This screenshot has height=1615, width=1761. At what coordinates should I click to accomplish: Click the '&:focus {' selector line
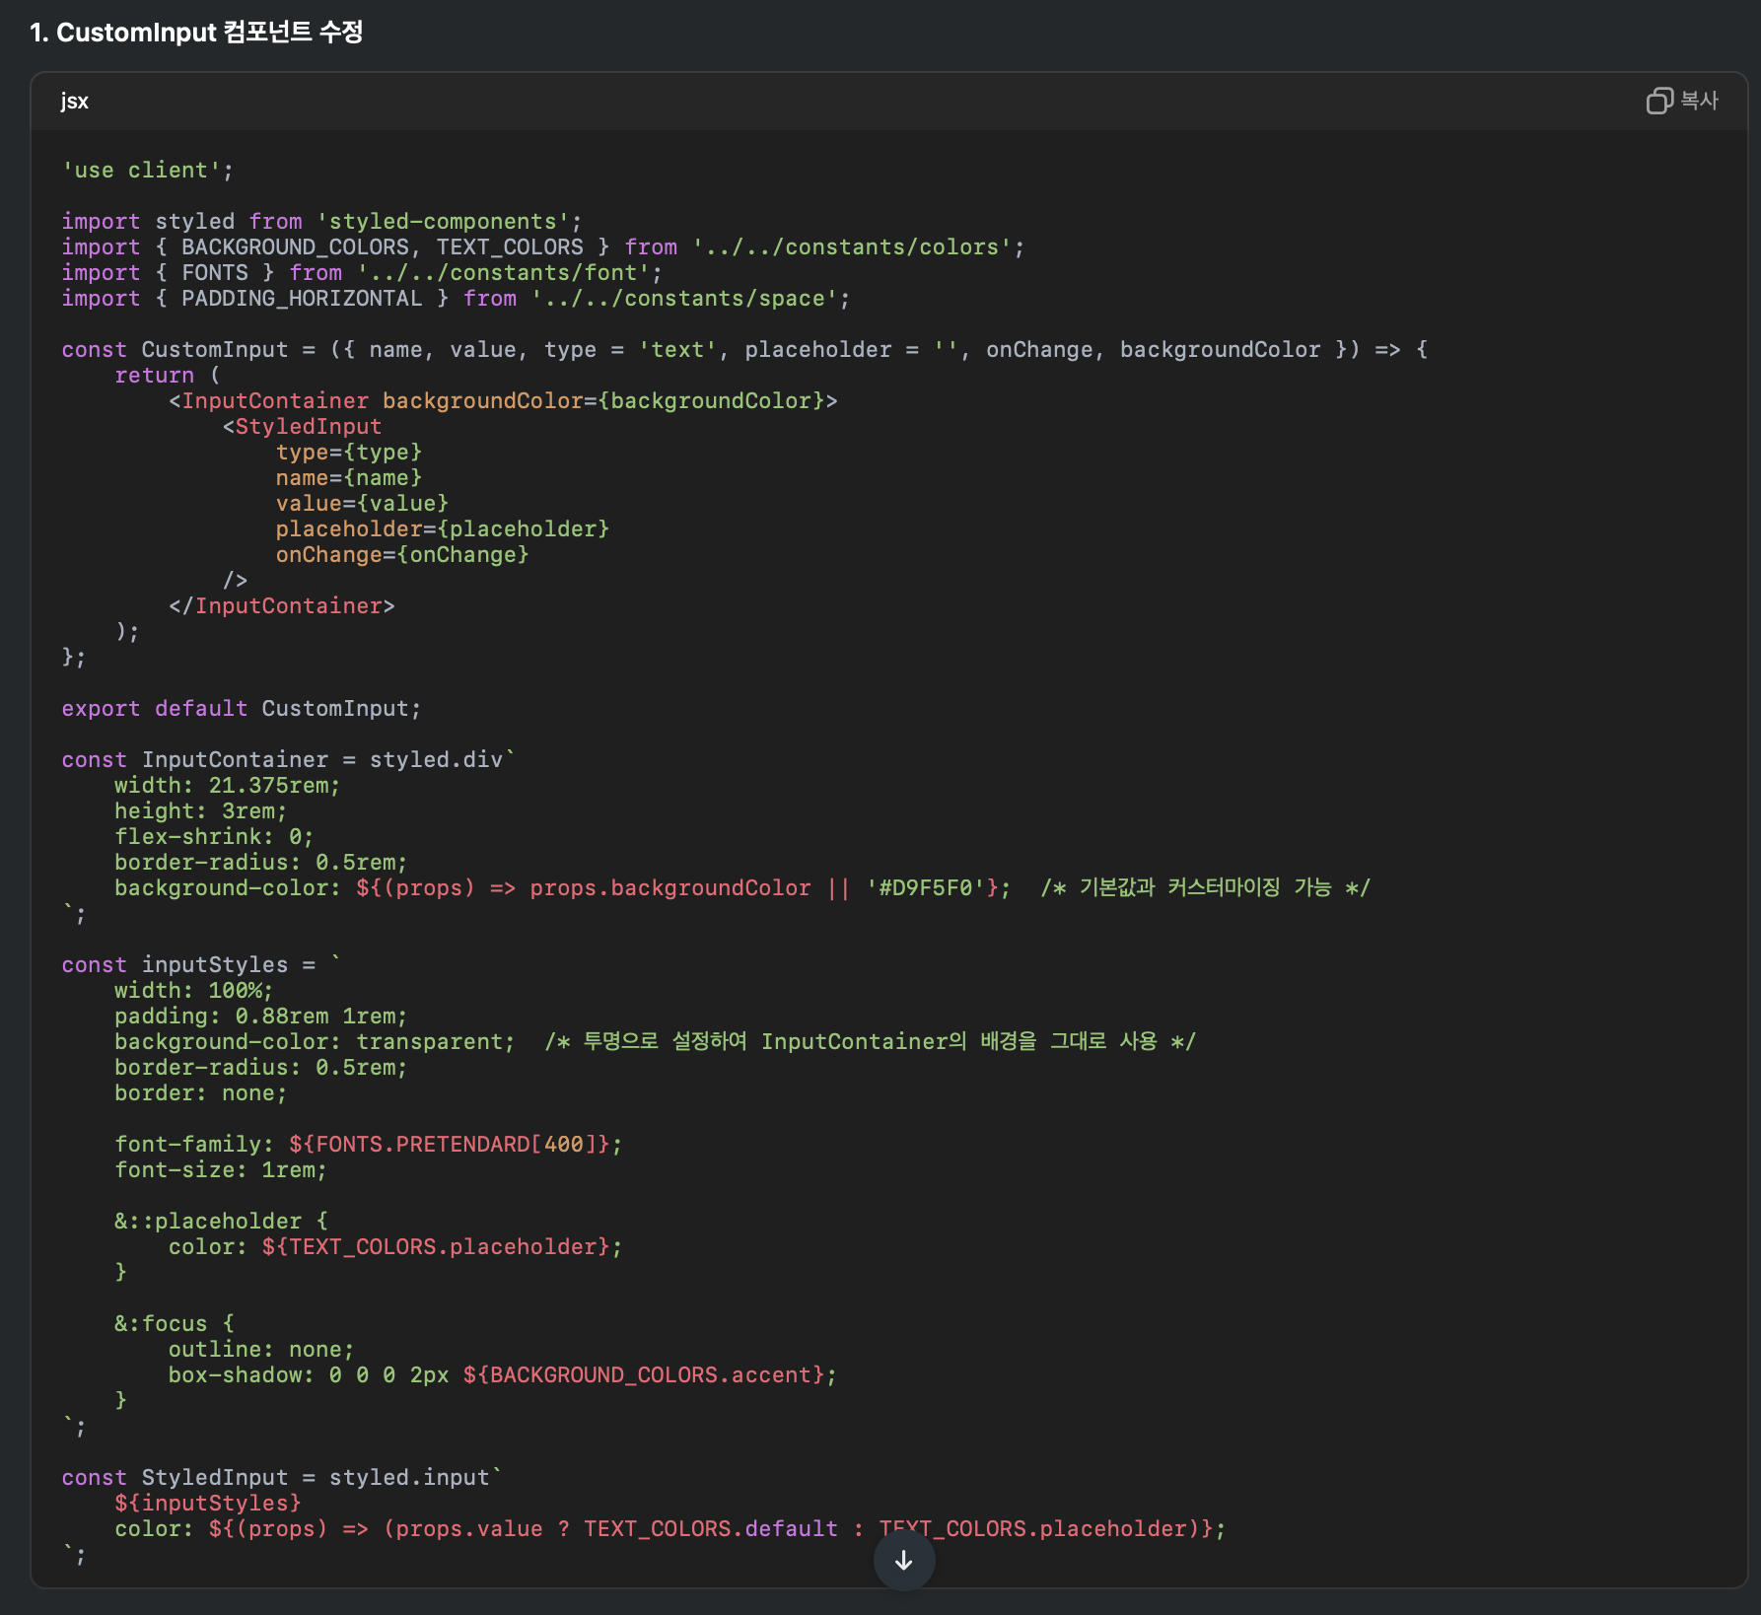coord(175,1324)
